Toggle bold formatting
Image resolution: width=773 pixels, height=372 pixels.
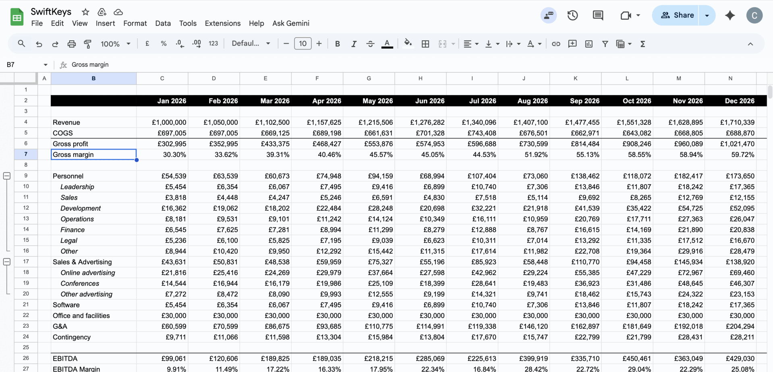337,44
